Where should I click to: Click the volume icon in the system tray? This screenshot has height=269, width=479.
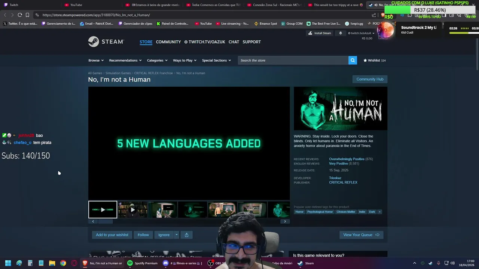pos(452,263)
